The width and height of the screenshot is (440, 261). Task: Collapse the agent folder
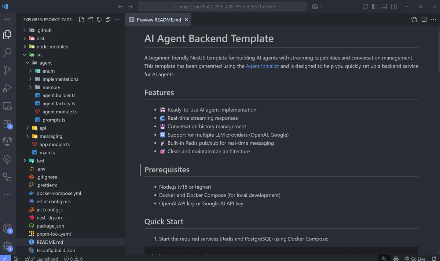point(27,63)
